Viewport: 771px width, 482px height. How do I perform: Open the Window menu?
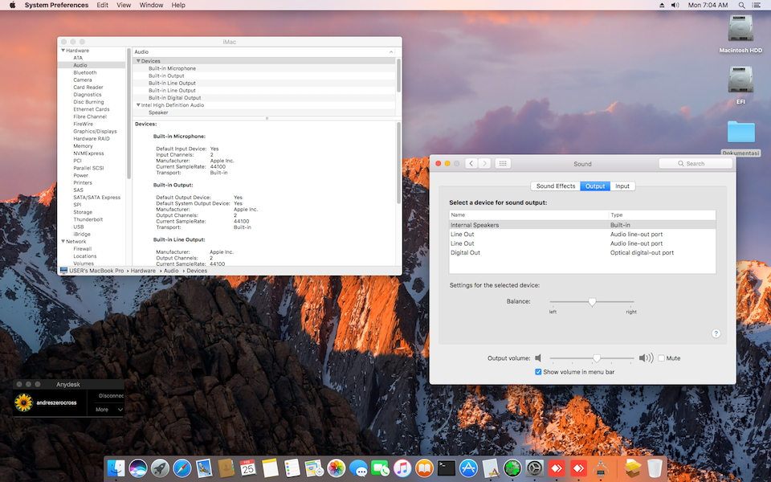(x=151, y=5)
